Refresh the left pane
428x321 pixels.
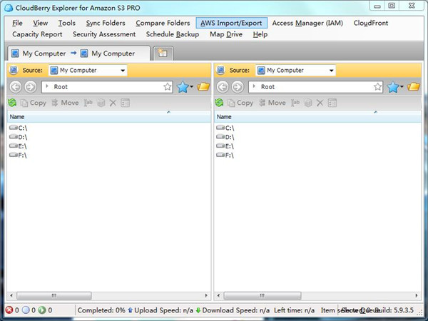click(x=12, y=103)
